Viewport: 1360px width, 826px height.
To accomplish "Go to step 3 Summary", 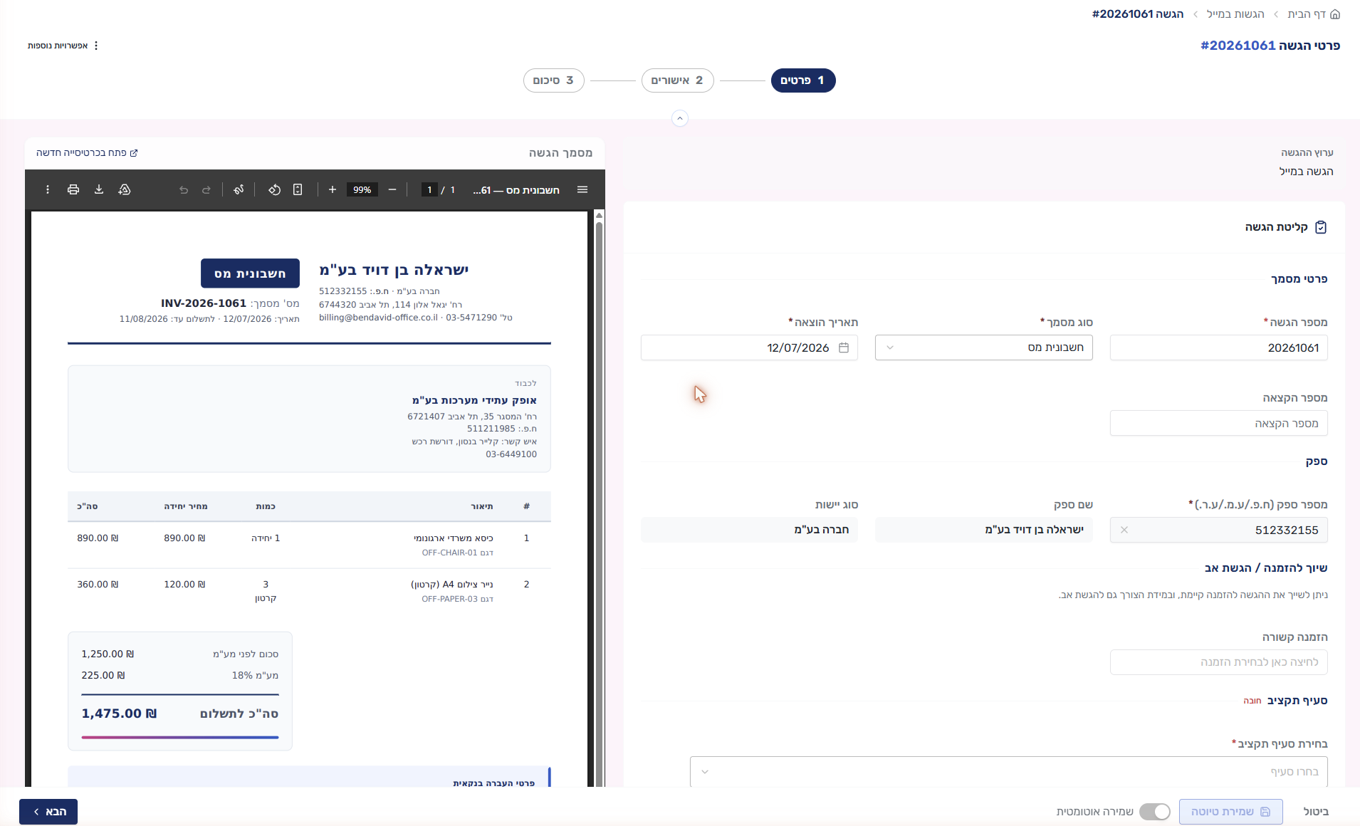I will pyautogui.click(x=554, y=80).
